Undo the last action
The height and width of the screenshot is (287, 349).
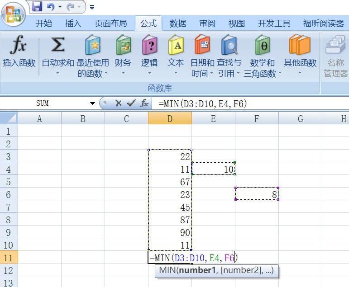(x=51, y=7)
